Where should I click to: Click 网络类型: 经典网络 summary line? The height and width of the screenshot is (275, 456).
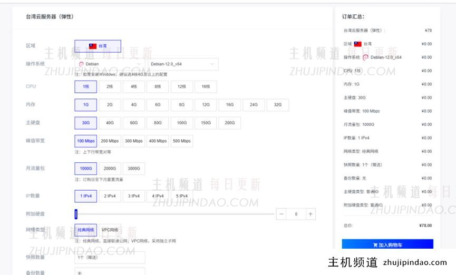coord(361,151)
